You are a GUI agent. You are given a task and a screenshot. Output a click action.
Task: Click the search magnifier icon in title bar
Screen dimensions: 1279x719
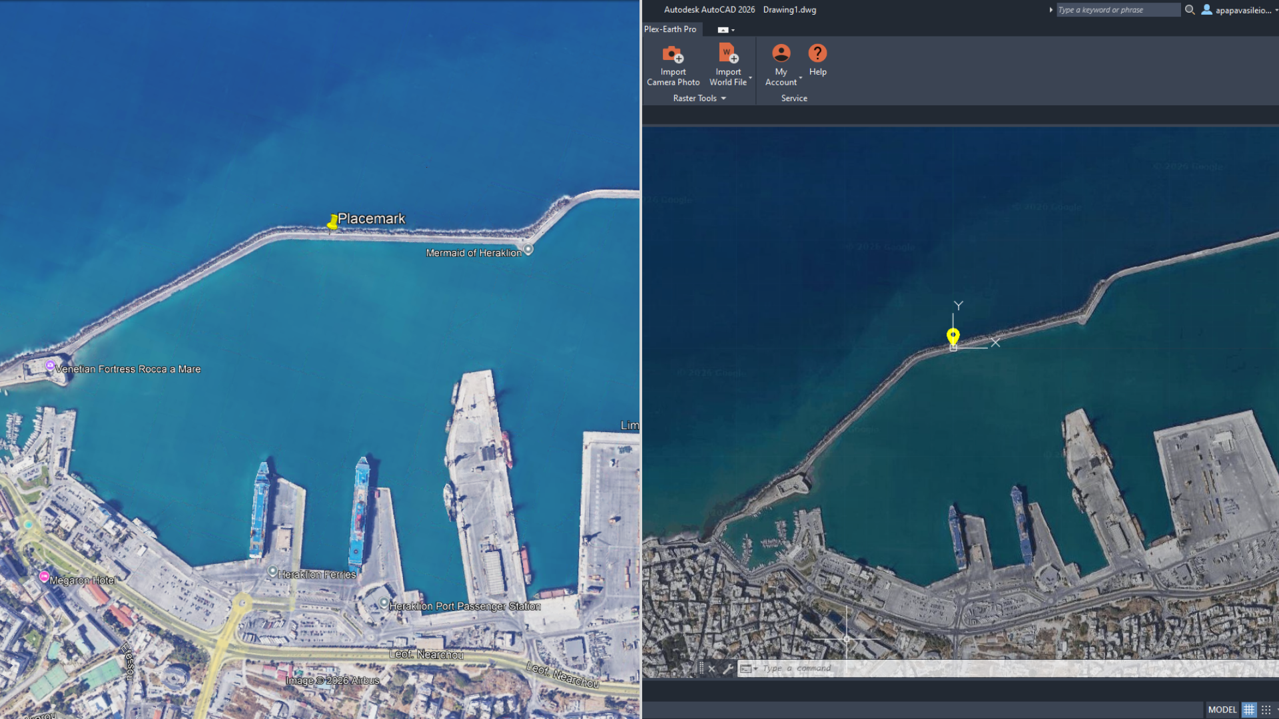pyautogui.click(x=1190, y=10)
